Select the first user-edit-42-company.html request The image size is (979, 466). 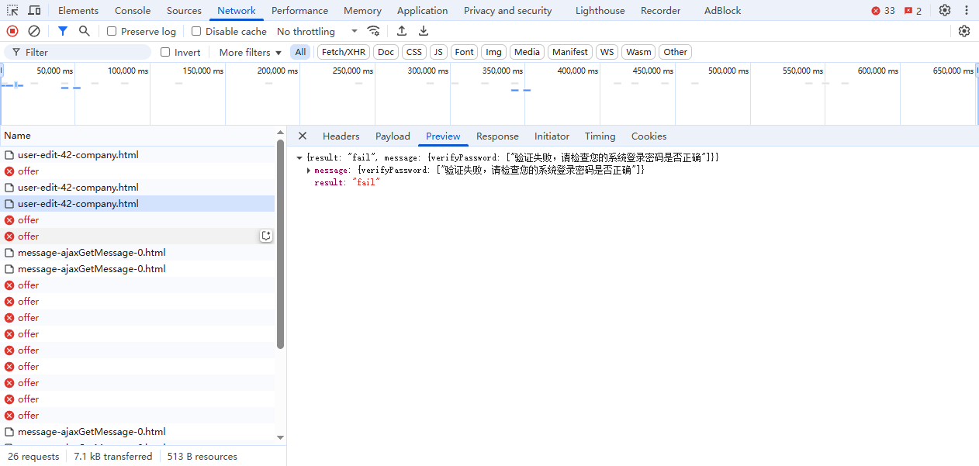(137, 154)
